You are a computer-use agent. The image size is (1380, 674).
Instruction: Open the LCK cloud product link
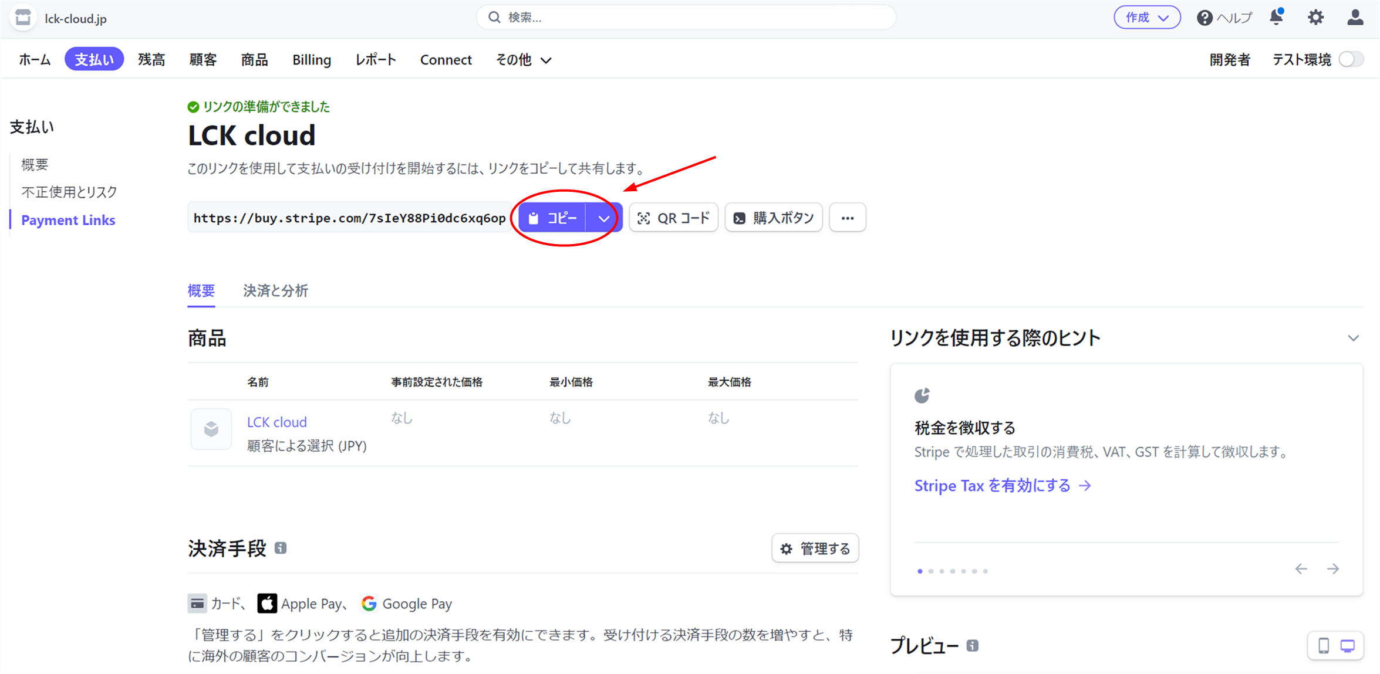click(276, 422)
